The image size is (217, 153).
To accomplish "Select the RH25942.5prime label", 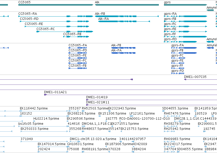I will tap(177, 129).
